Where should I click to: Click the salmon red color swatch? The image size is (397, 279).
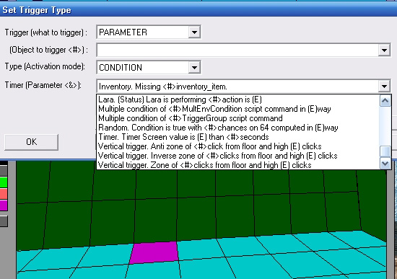click(4, 194)
